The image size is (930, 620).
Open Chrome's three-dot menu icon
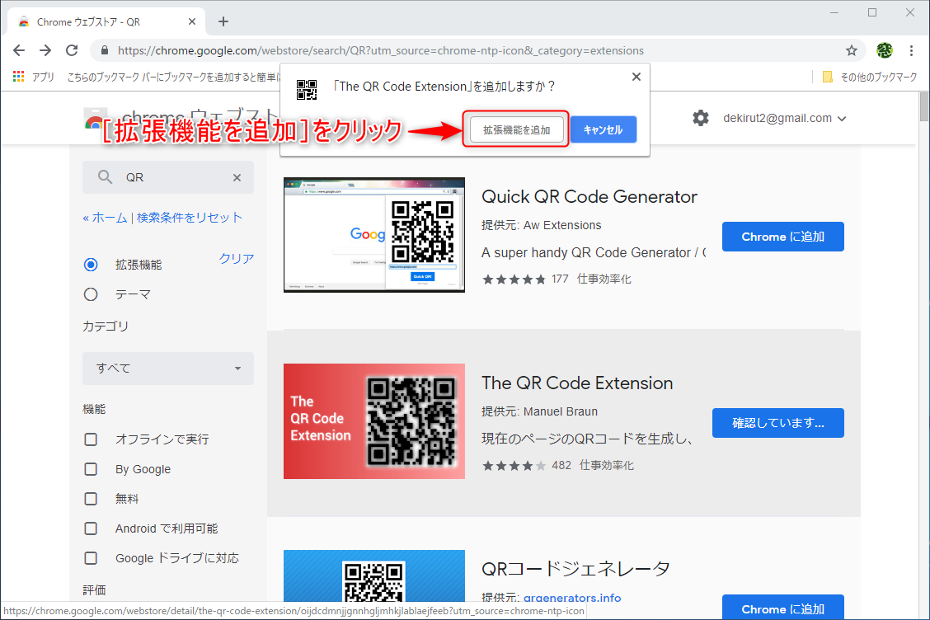pos(912,50)
